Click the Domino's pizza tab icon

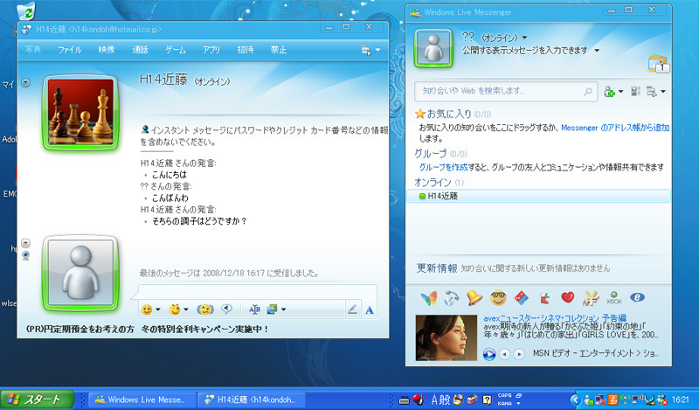point(521,298)
